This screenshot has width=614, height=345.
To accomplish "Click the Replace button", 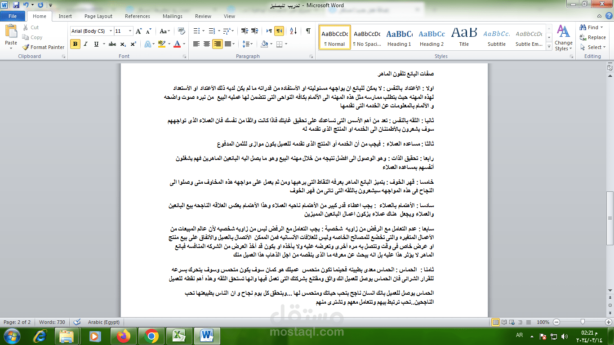I will click(x=592, y=37).
